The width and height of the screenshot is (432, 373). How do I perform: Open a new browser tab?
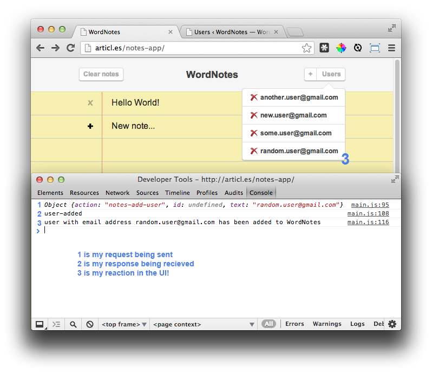[295, 32]
